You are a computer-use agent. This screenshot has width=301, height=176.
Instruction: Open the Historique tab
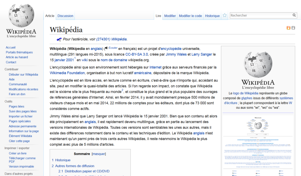point(212,16)
